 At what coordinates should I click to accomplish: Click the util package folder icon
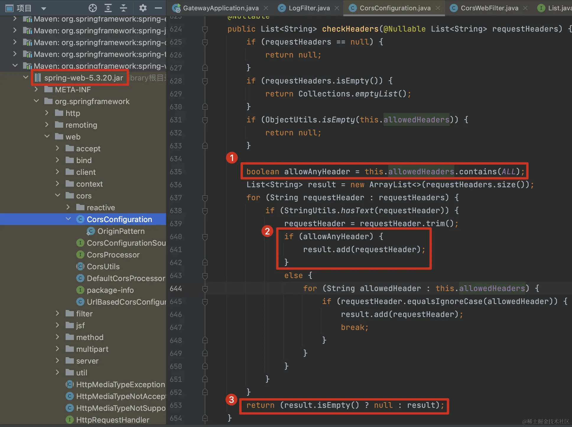coord(70,372)
